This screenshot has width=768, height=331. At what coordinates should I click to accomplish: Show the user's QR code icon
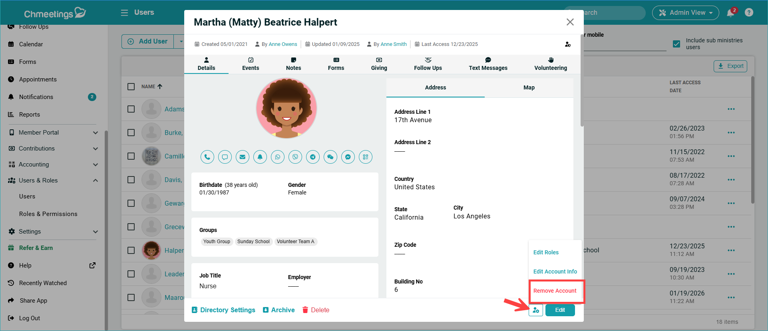365,157
